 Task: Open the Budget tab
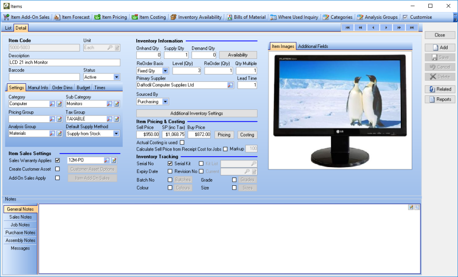[83, 87]
